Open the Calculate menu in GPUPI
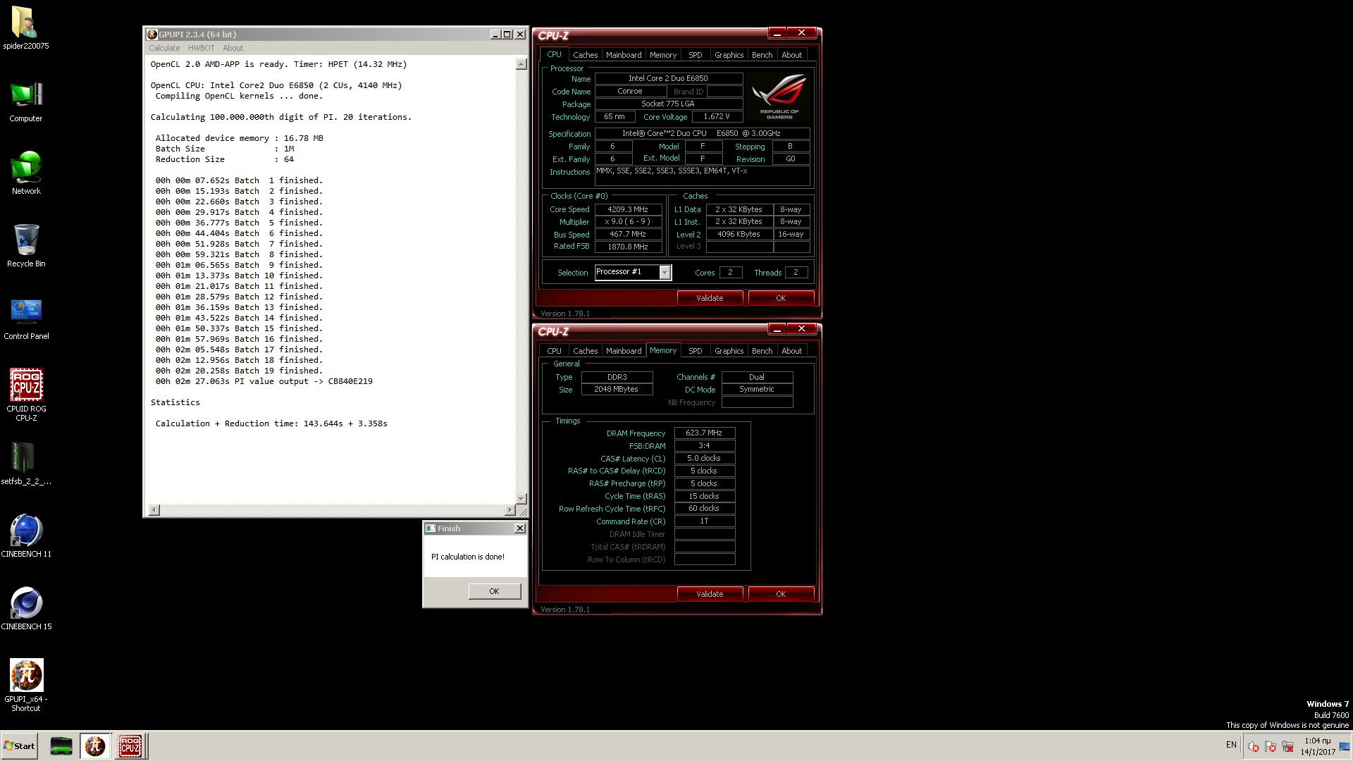Image resolution: width=1353 pixels, height=761 pixels. (x=164, y=48)
